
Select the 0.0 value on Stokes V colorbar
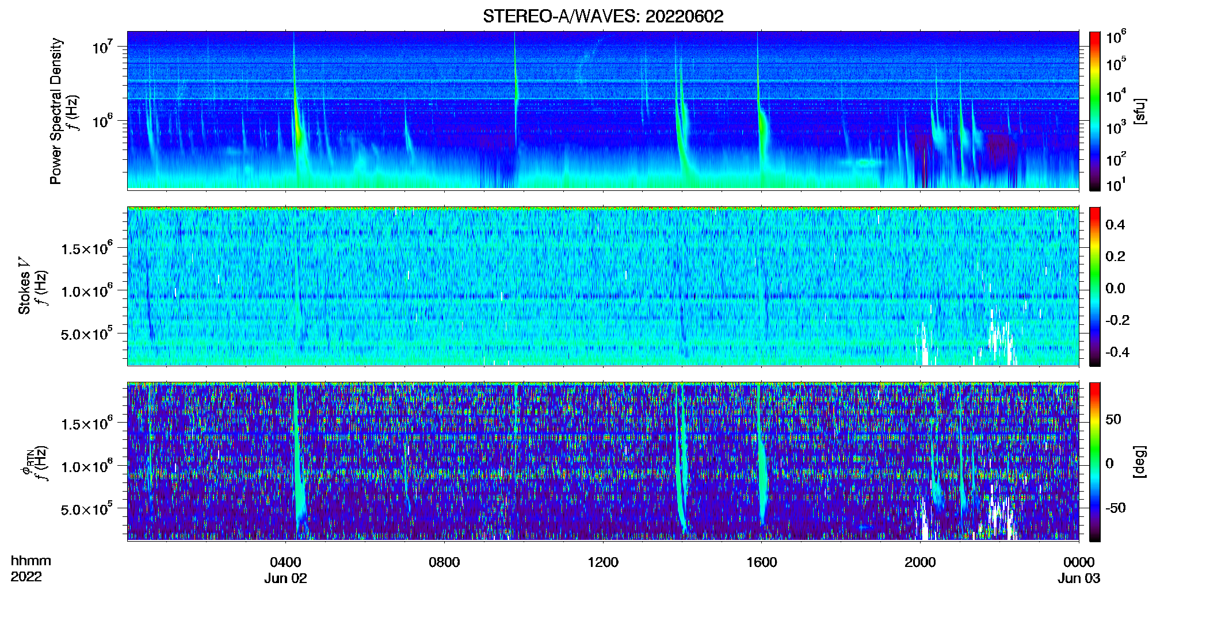[1115, 288]
